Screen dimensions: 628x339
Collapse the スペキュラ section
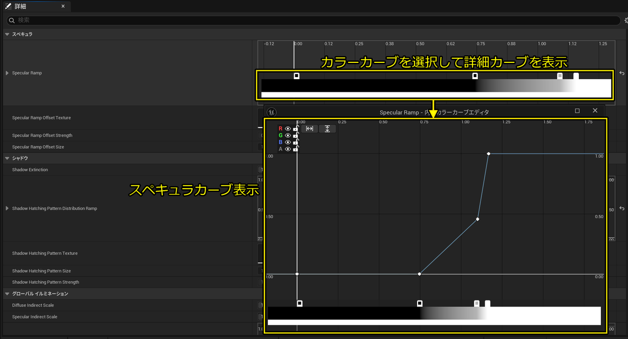pos(7,34)
